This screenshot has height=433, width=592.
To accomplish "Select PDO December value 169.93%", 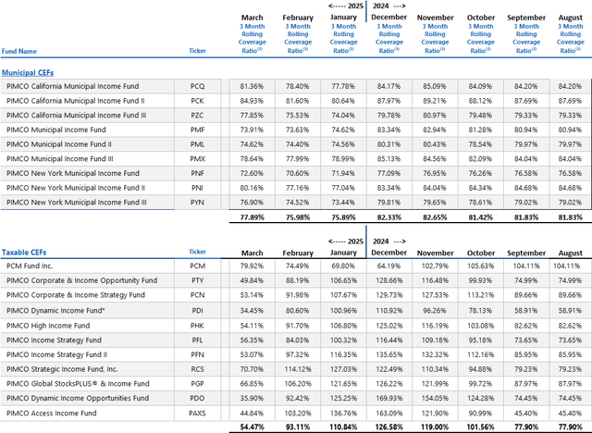I will pyautogui.click(x=388, y=398).
